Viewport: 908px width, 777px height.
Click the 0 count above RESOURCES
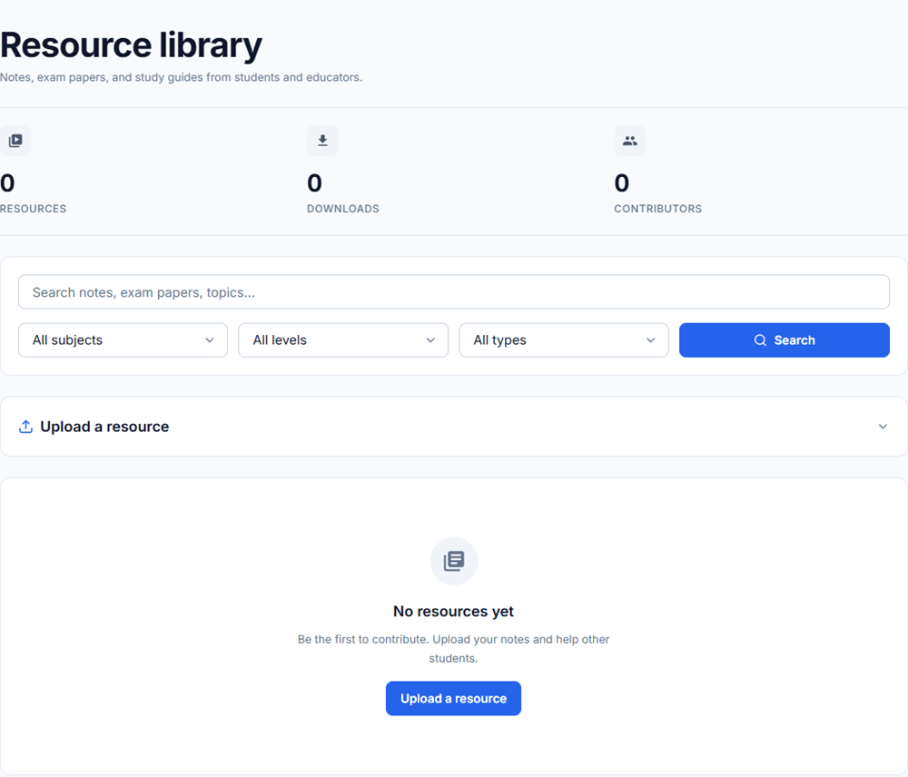[7, 183]
